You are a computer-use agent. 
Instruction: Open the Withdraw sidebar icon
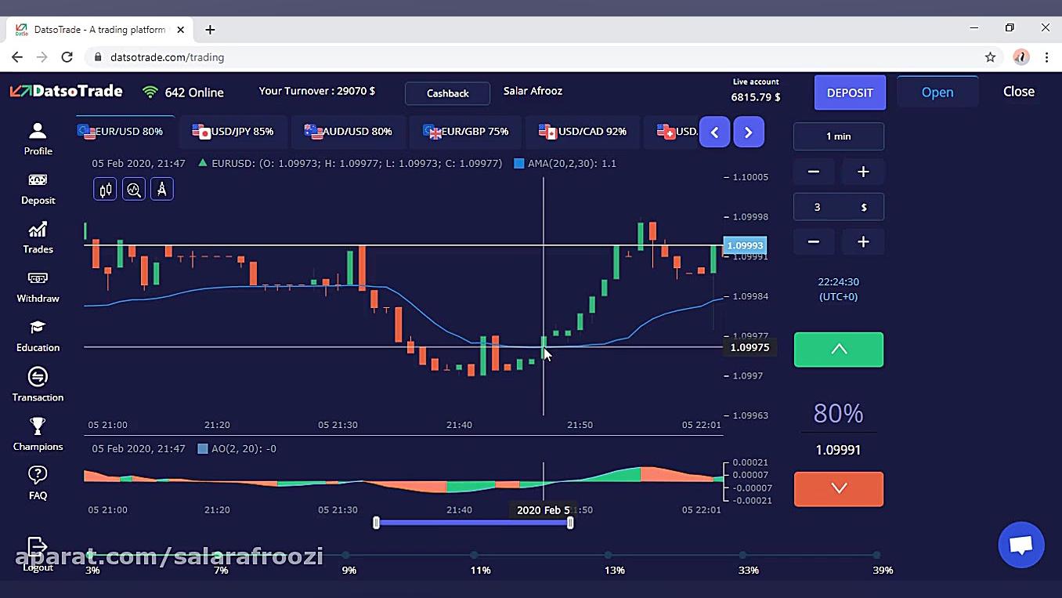click(38, 278)
